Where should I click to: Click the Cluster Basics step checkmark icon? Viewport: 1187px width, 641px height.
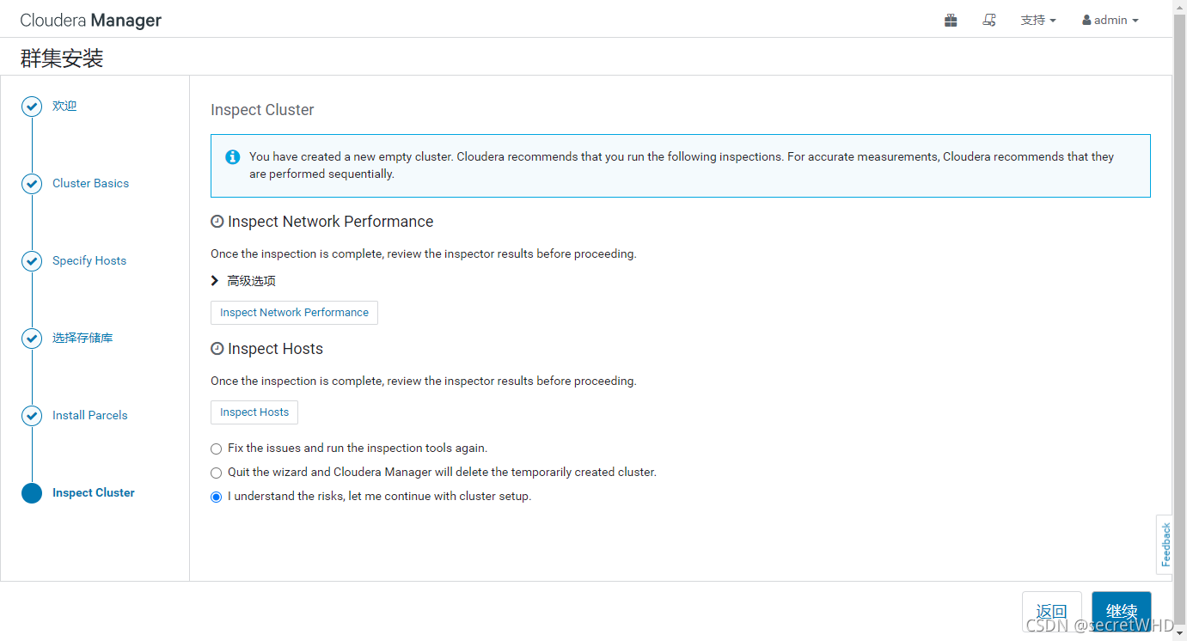[x=32, y=184]
